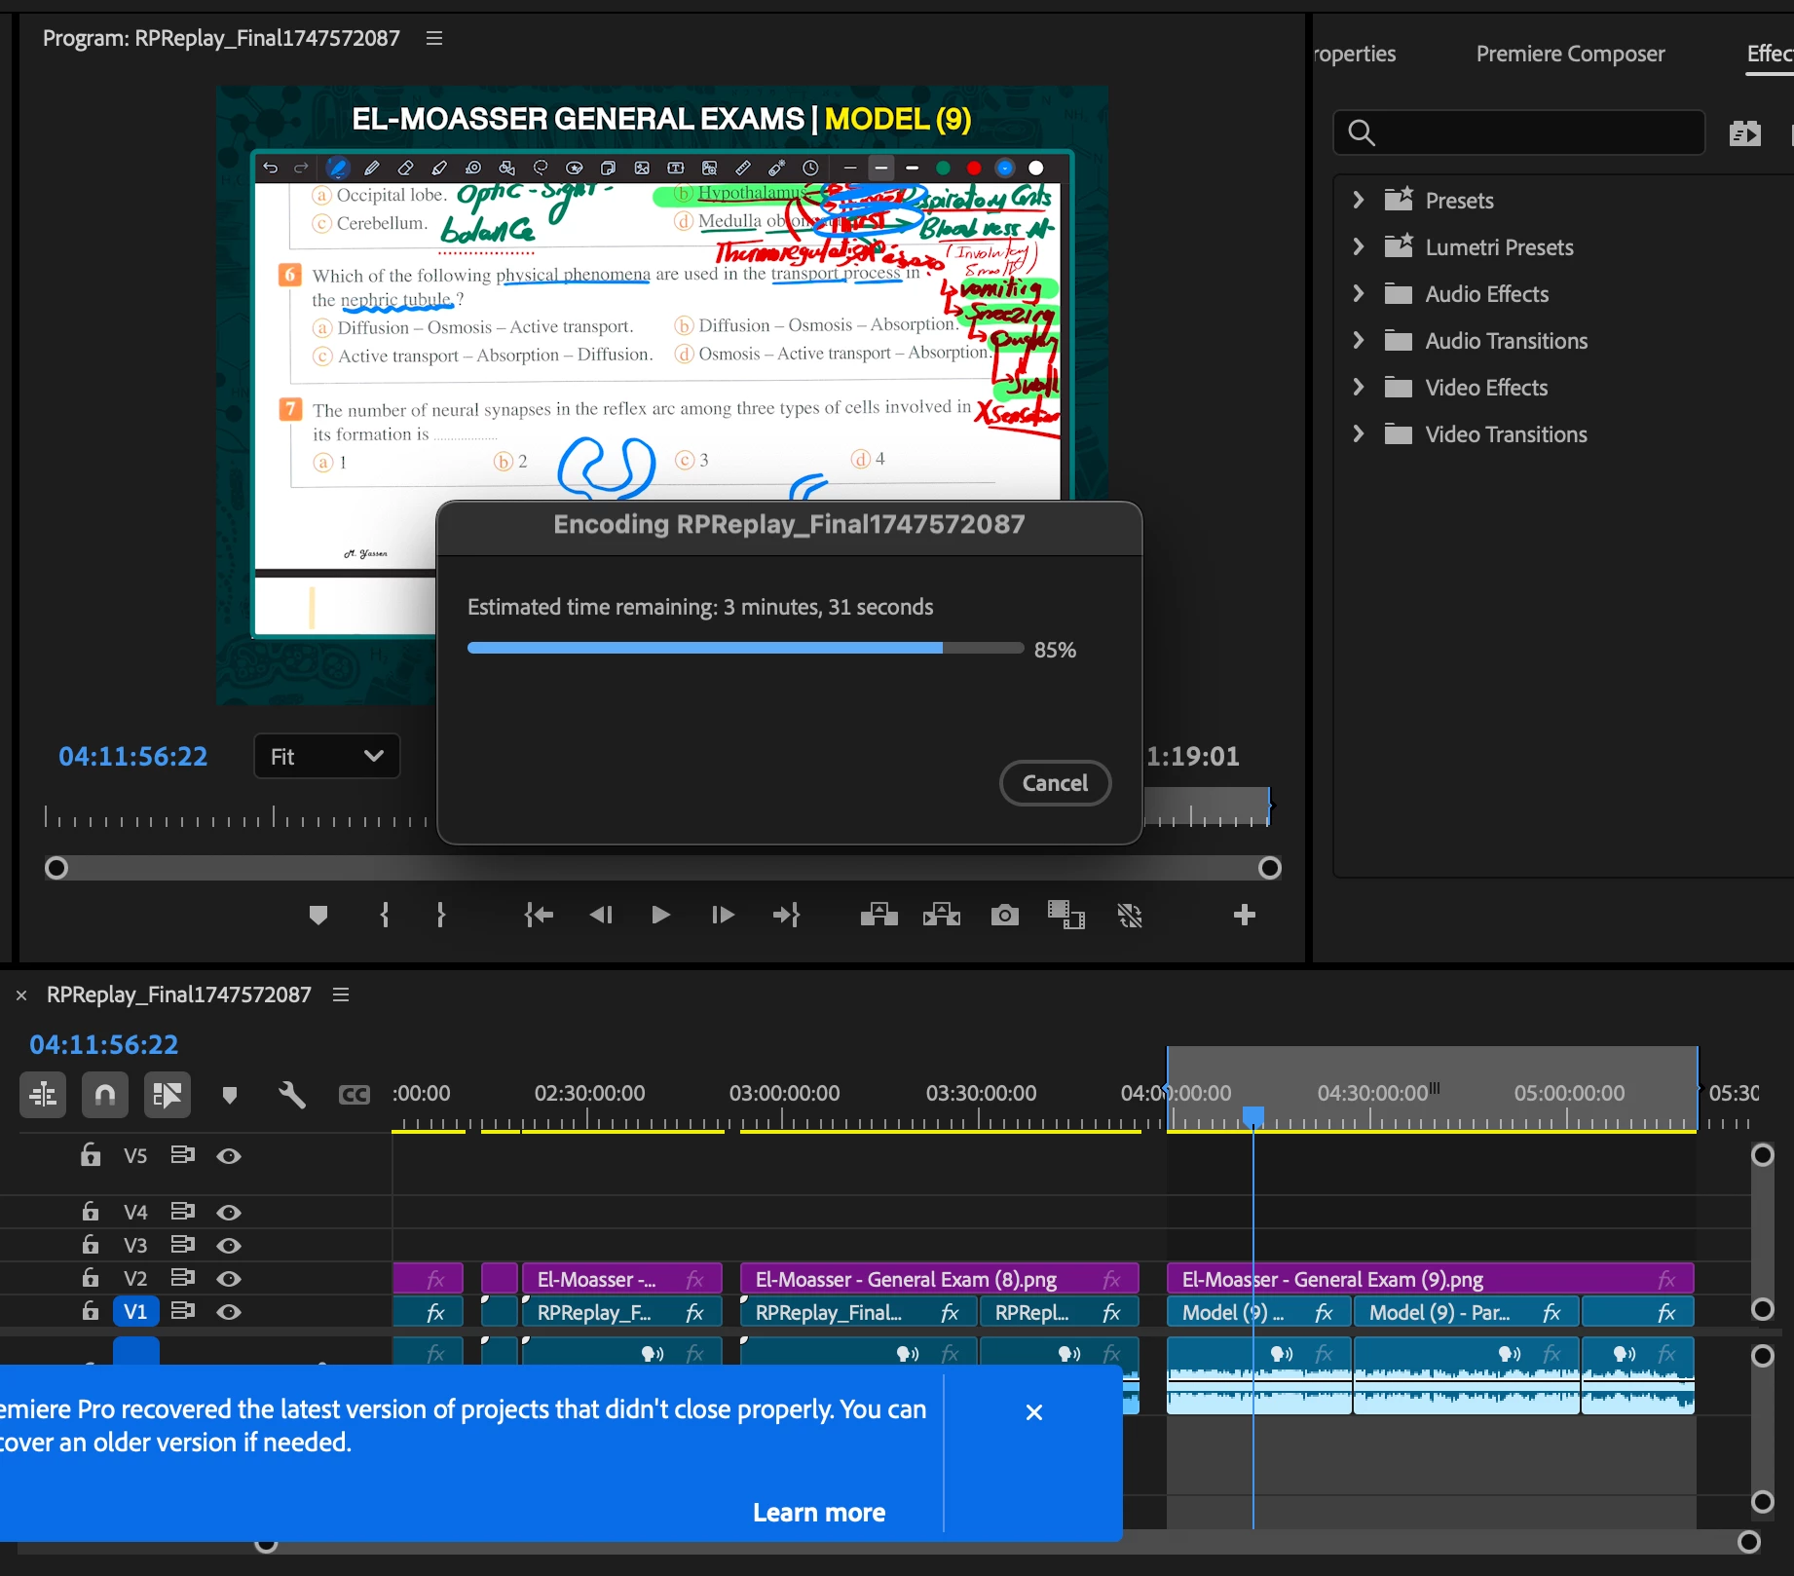Hide track output for V5

(229, 1156)
